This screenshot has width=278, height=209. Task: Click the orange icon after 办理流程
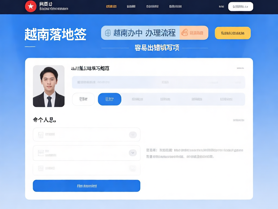click(185, 33)
